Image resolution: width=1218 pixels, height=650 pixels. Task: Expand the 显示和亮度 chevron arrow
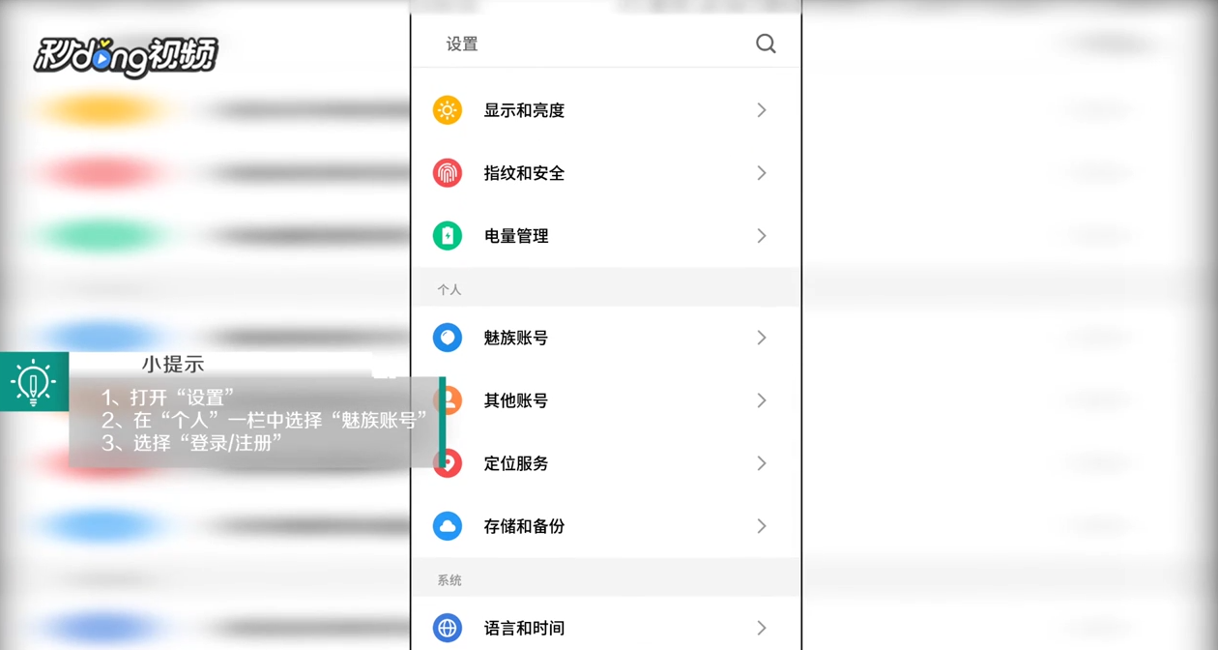[762, 110]
